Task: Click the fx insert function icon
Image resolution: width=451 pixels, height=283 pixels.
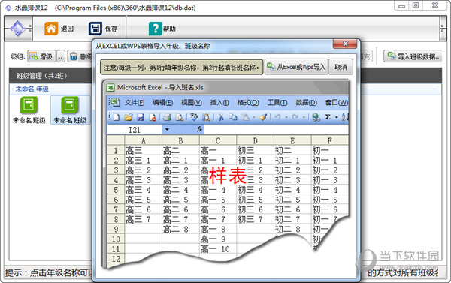Action: pos(200,130)
